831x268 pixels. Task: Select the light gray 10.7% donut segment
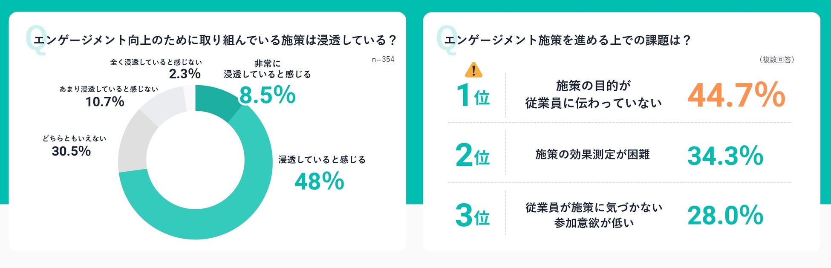pos(162,104)
